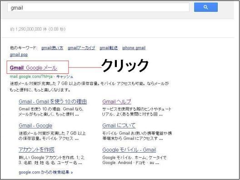
Task: Open the Gmail について link
Action: click(x=119, y=125)
